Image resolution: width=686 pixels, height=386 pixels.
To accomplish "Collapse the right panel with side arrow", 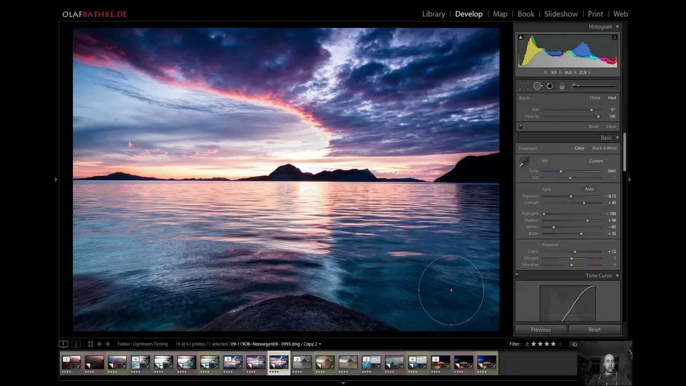I will click(x=630, y=180).
